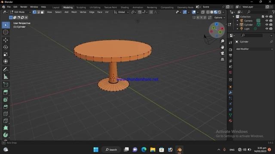Screen dimensions: 275x154
Task: Select the Bevel tool
Action: click(x=6, y=107)
